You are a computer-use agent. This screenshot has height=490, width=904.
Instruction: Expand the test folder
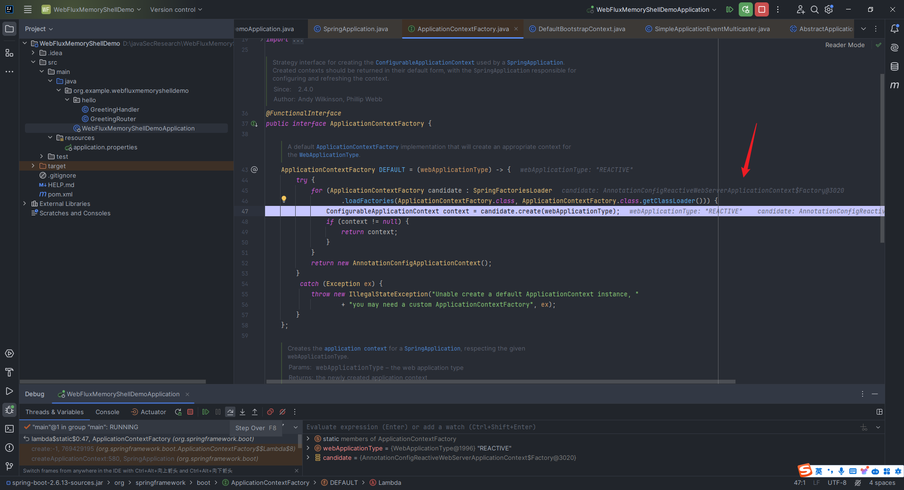pos(42,156)
